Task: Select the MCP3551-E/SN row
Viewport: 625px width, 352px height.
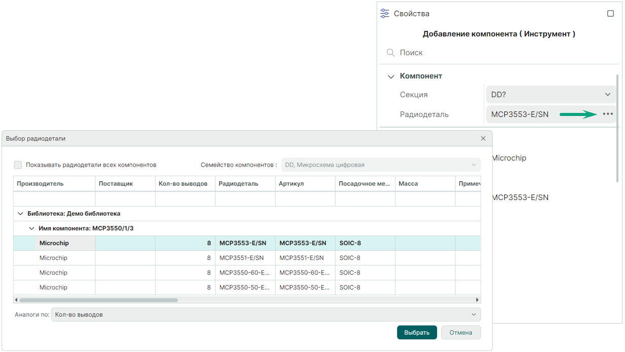Action: [241, 258]
